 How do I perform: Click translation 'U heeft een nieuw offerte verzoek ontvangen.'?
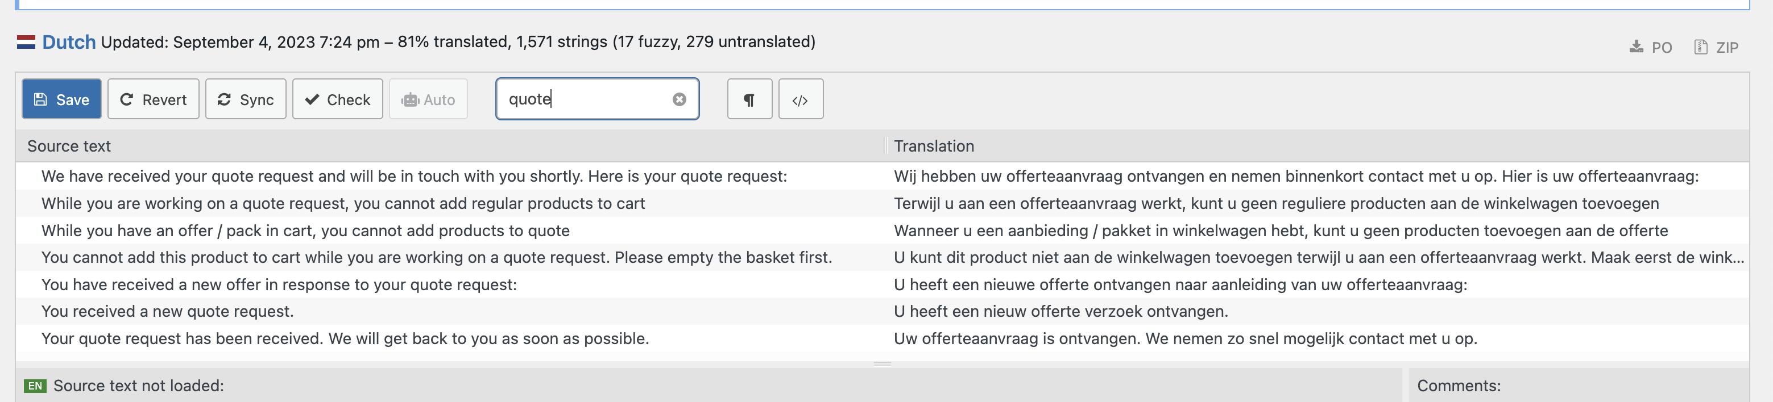coord(1061,311)
